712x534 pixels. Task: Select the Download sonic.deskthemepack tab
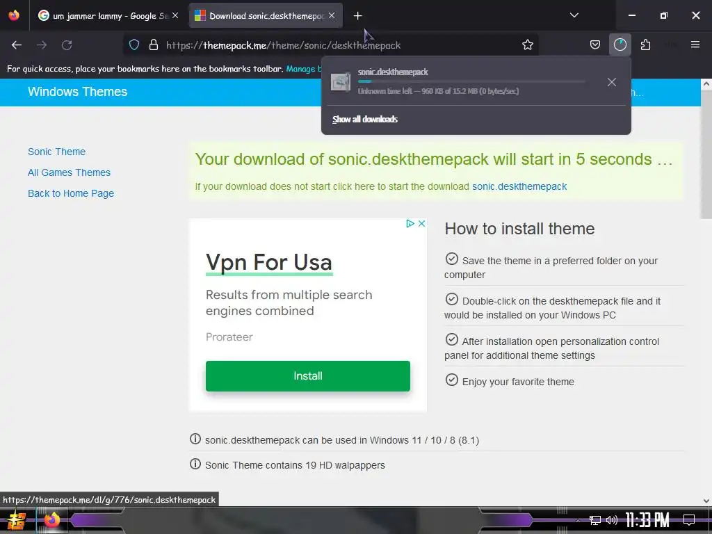click(266, 16)
